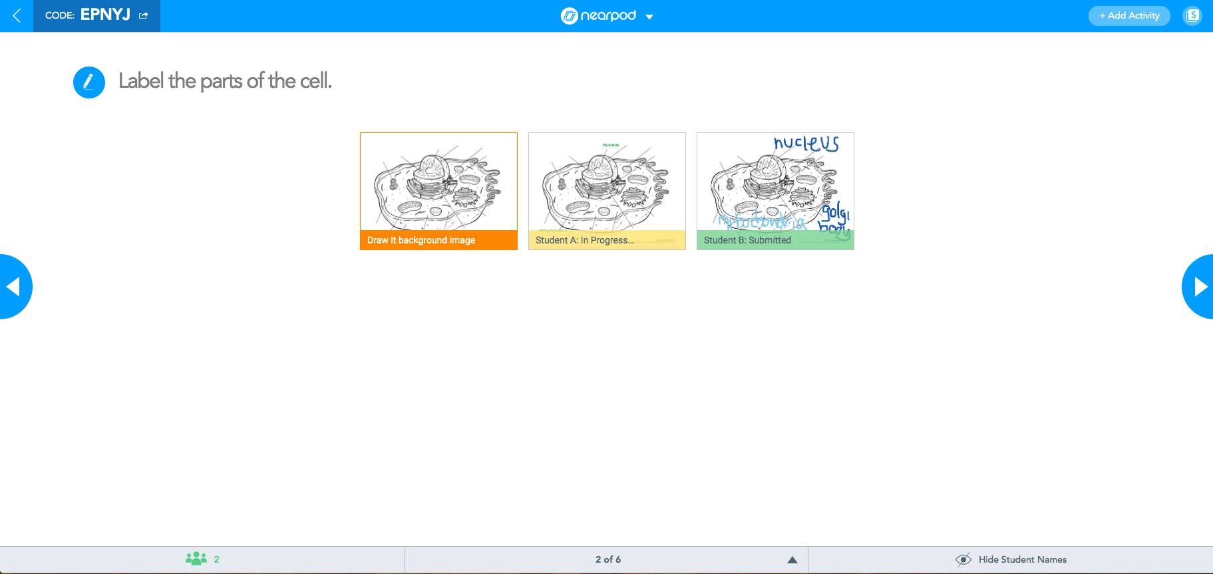Image resolution: width=1213 pixels, height=574 pixels.
Task: Expand the slide list with up triangle
Action: (792, 560)
